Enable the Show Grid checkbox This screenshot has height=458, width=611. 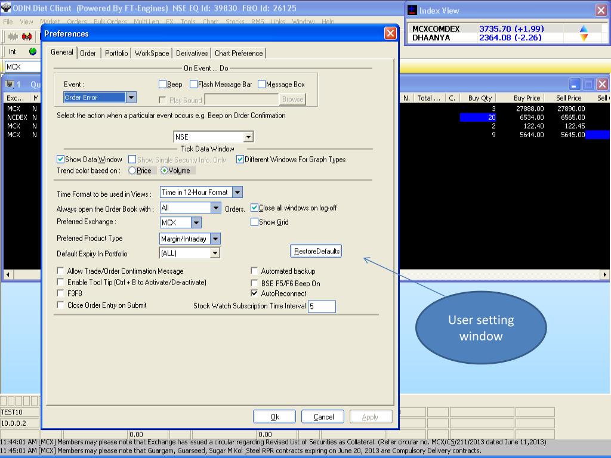click(x=254, y=222)
